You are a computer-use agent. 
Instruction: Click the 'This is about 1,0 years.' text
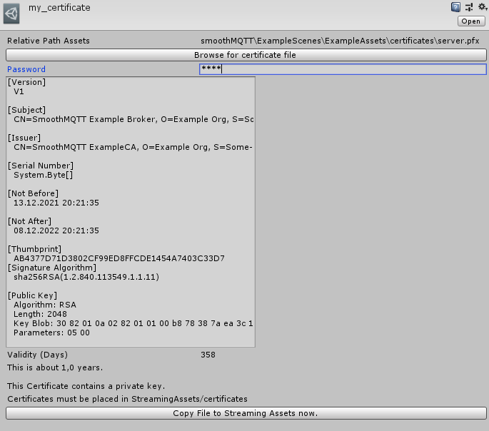point(55,367)
